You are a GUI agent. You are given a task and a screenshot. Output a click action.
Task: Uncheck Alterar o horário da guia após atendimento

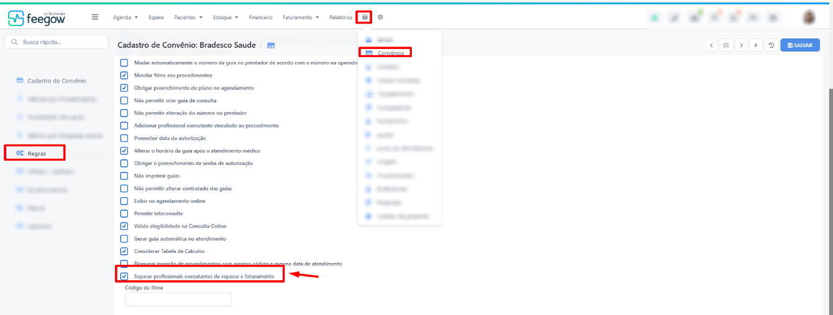coord(124,151)
